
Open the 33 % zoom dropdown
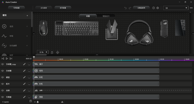(x=43, y=52)
